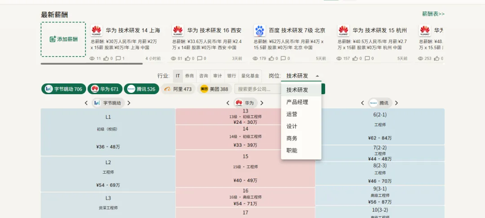485x218 pixels.
Task: Select the 华为 14级 初级工程师 block
Action: 245,137
